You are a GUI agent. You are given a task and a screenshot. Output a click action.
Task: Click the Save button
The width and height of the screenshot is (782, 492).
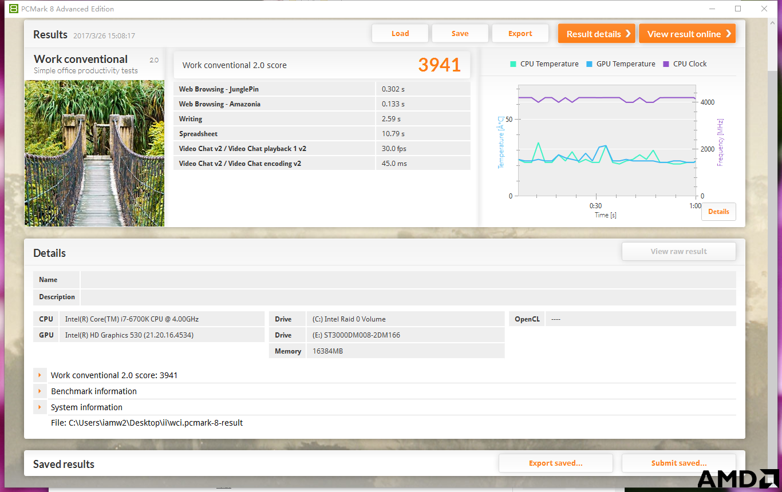coord(460,33)
